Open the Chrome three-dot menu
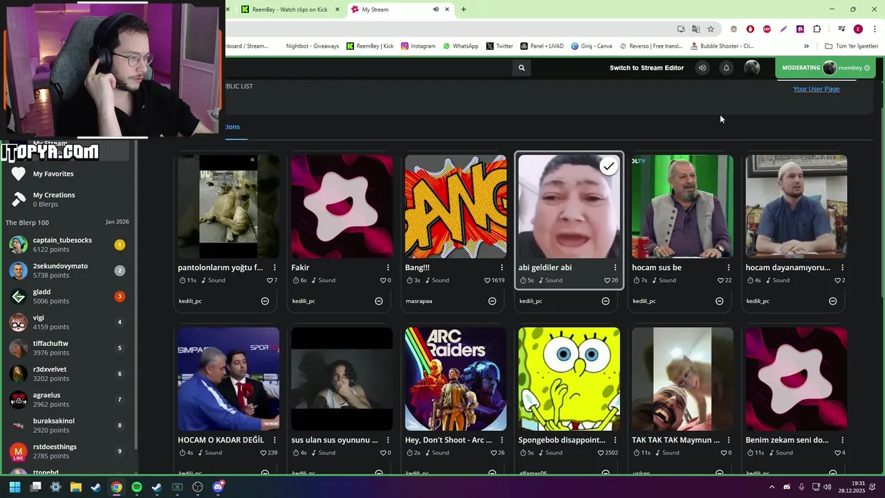 click(x=875, y=29)
